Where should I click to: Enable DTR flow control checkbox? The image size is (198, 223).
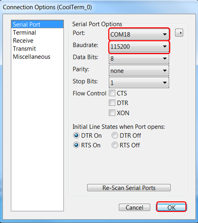click(112, 103)
